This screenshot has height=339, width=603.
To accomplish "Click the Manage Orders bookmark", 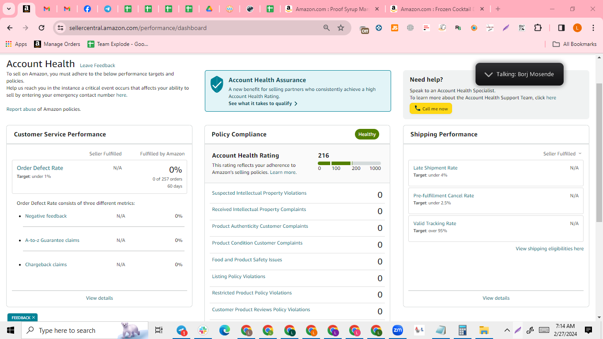I will tap(57, 44).
